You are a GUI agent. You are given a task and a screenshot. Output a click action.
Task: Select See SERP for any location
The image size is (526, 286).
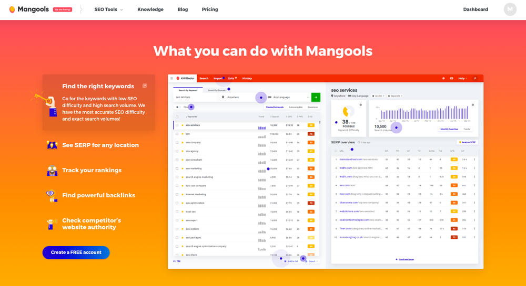pyautogui.click(x=100, y=145)
